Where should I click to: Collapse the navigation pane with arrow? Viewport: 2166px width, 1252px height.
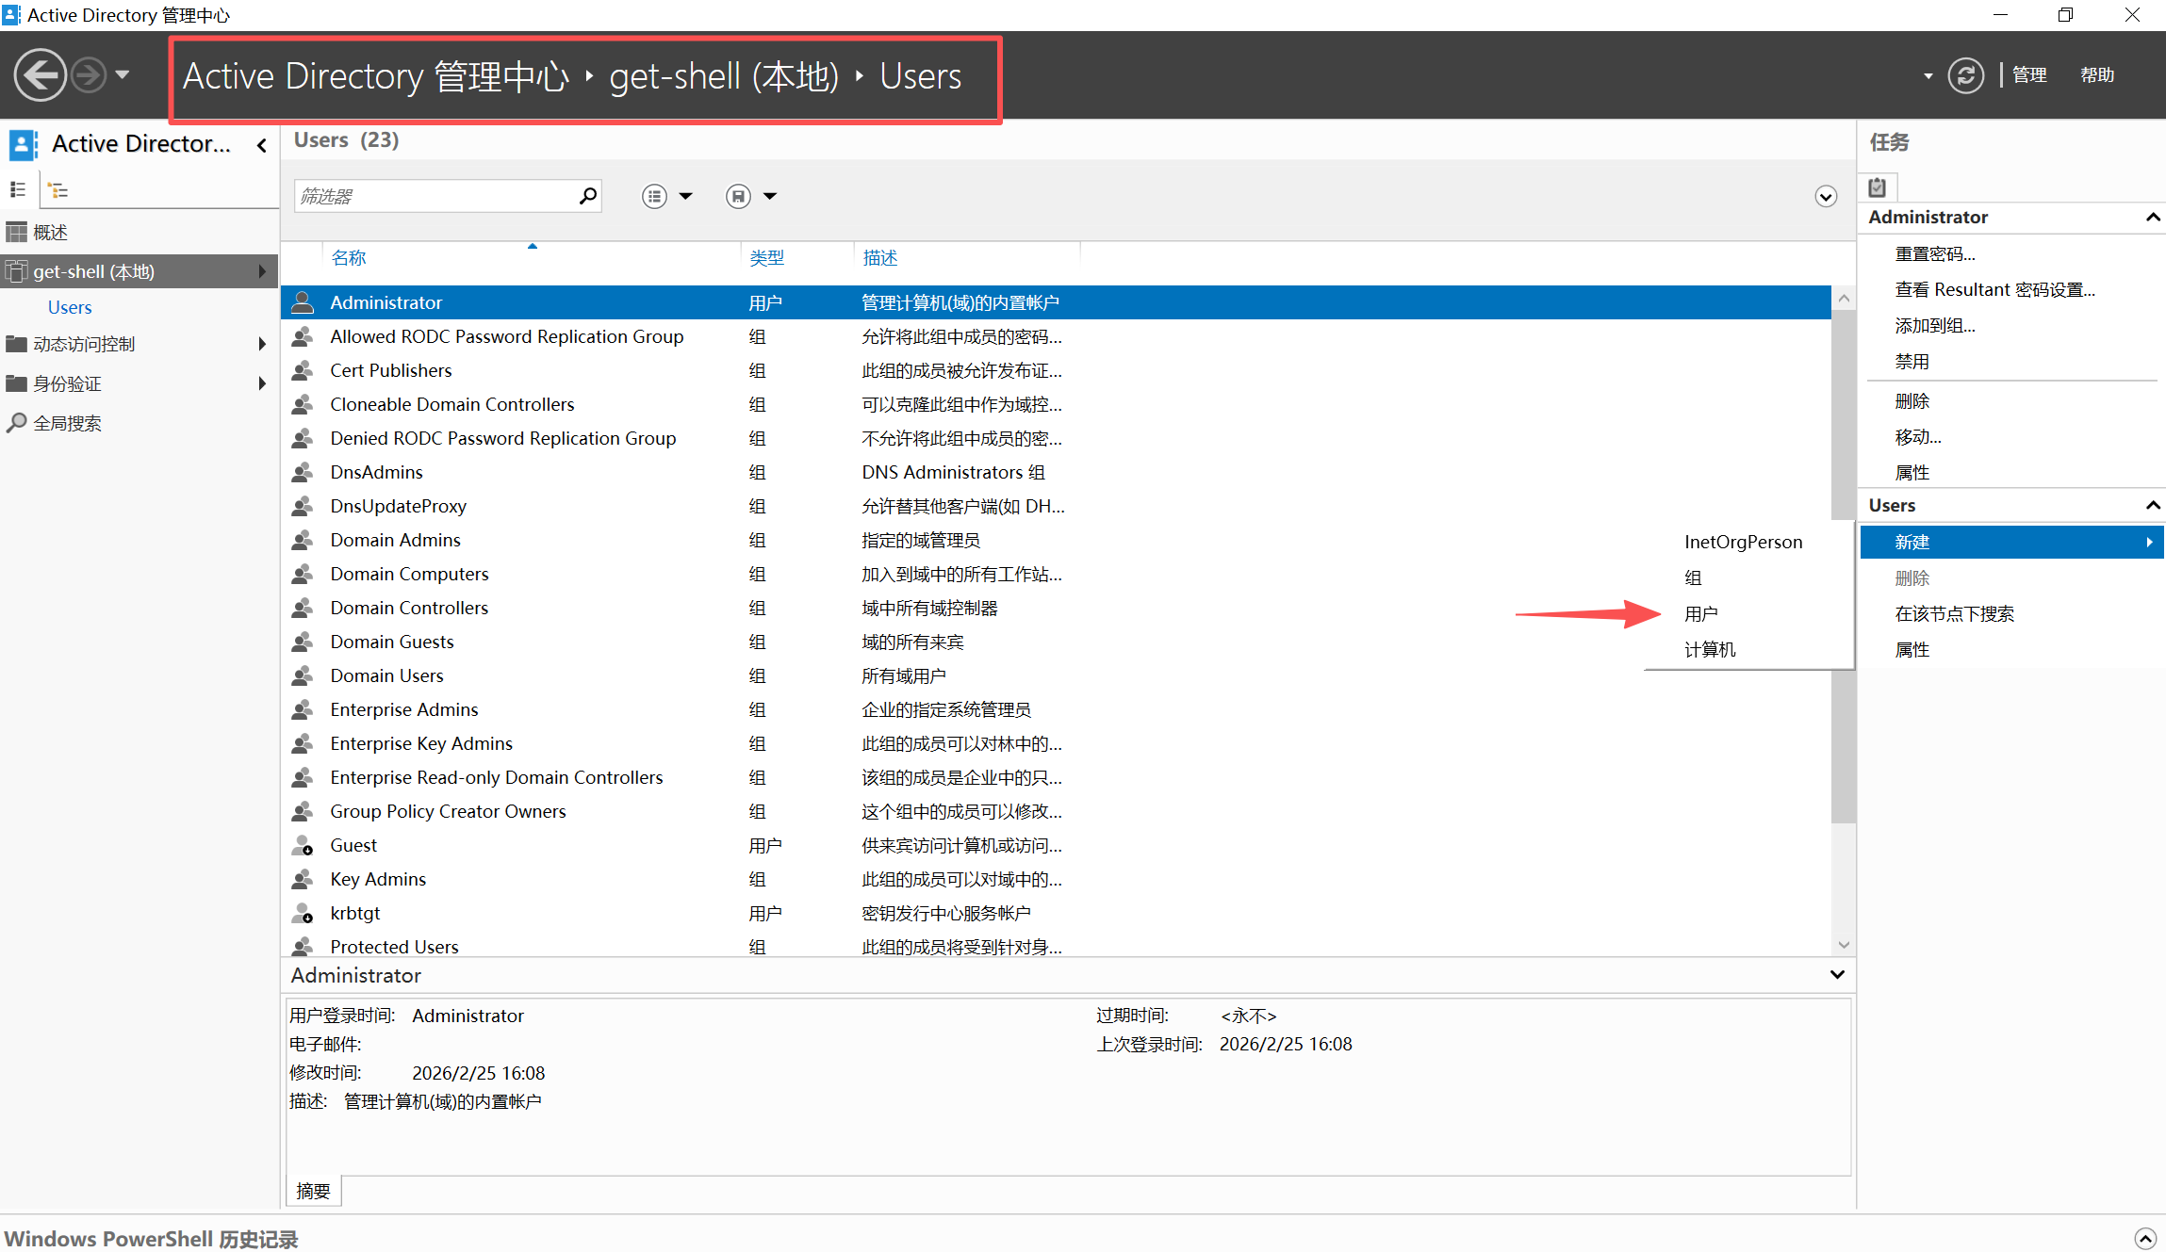tap(262, 145)
